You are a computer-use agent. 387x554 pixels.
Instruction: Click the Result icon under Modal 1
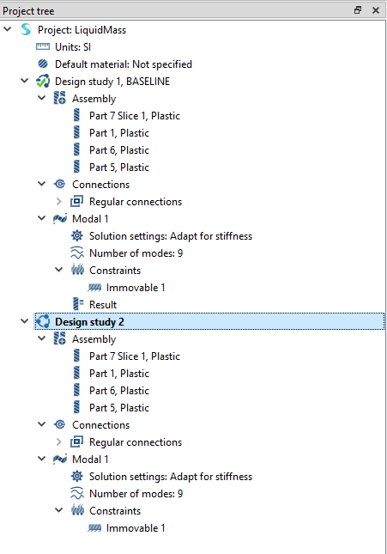(78, 304)
